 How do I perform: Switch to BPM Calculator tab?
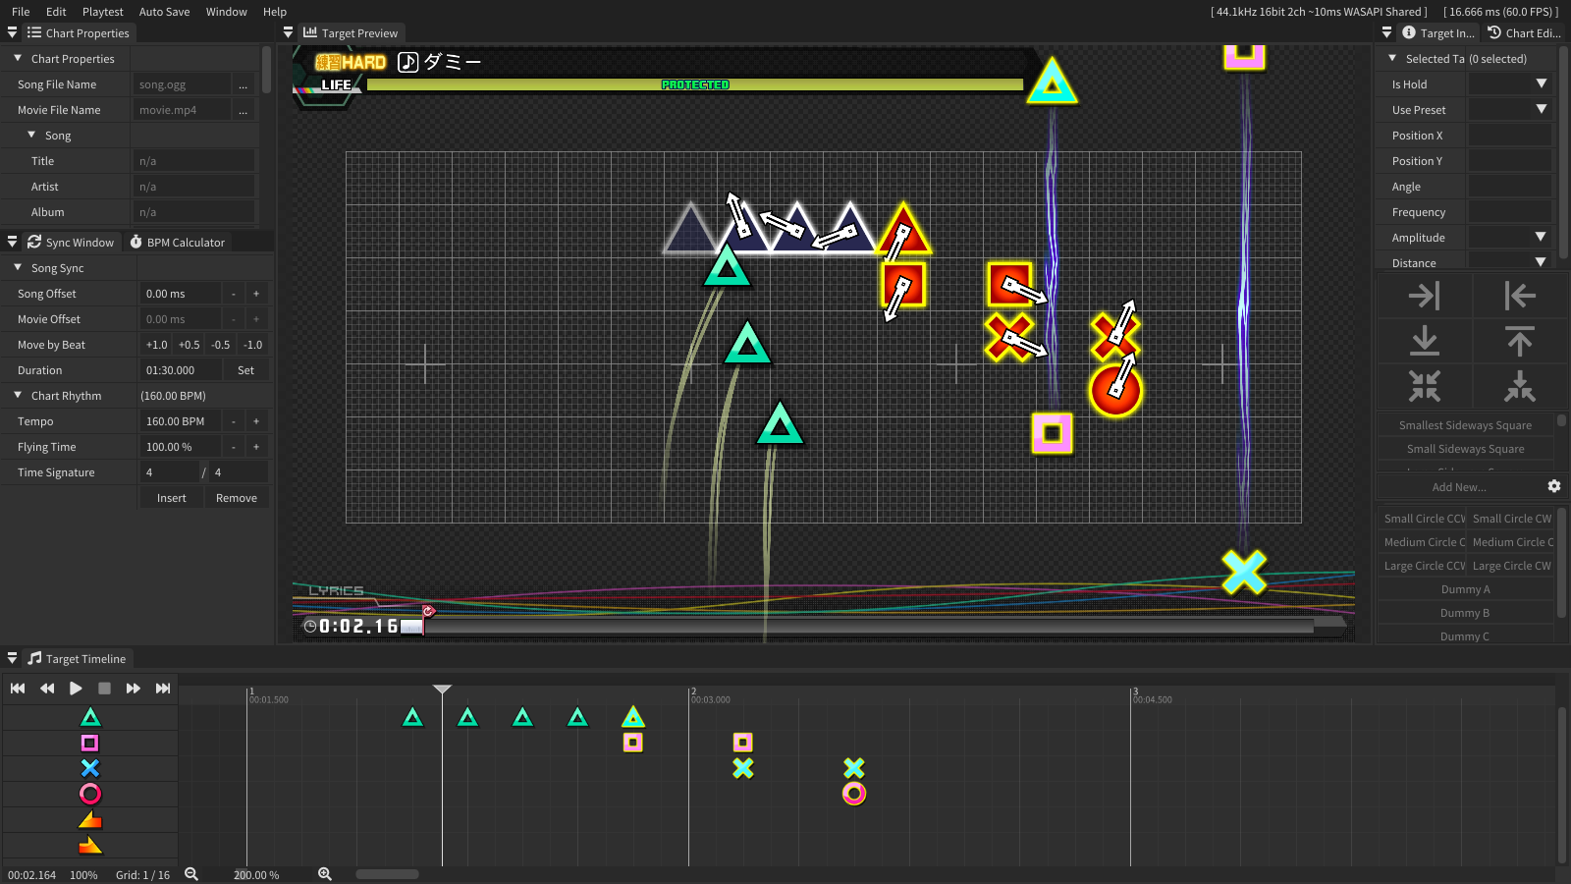point(178,243)
